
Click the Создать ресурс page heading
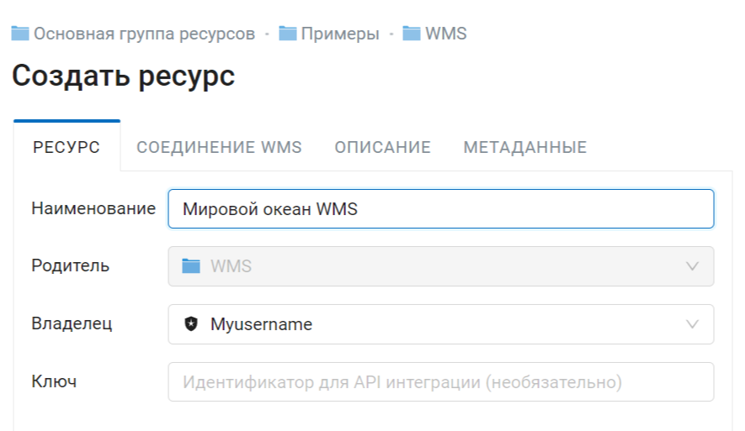124,76
